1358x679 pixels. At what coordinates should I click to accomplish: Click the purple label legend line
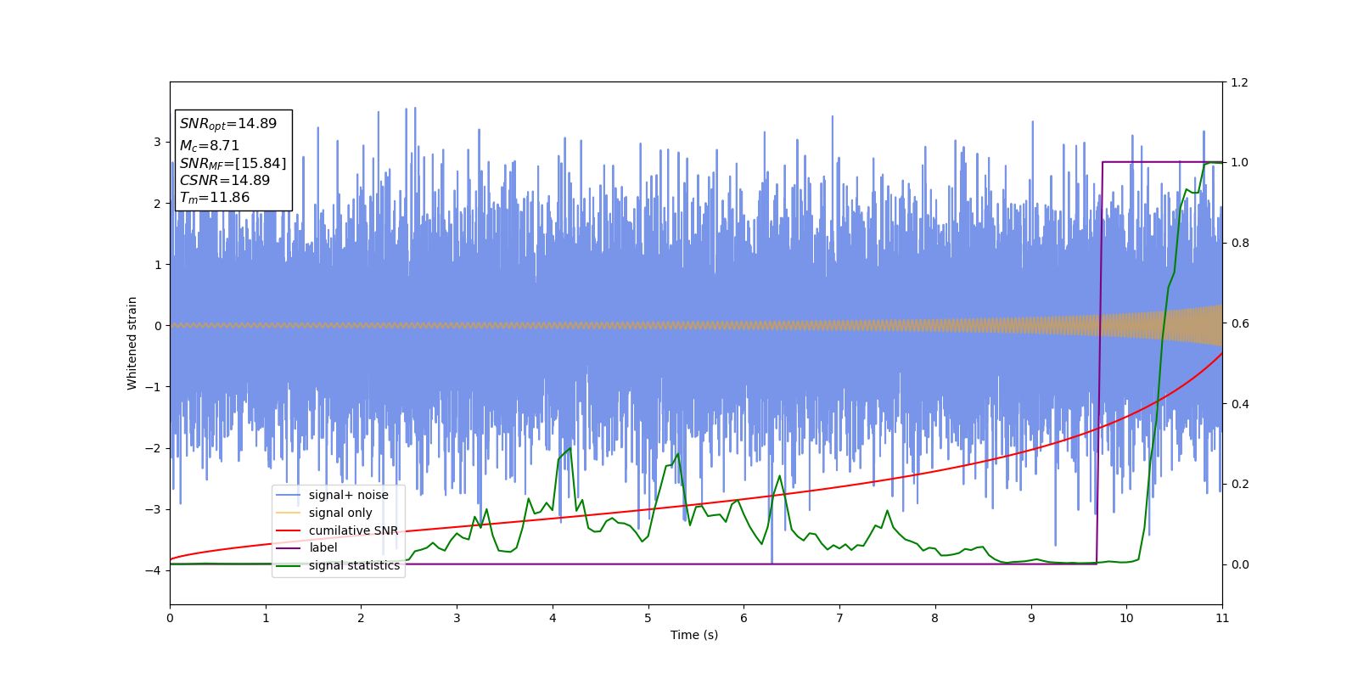click(x=289, y=548)
